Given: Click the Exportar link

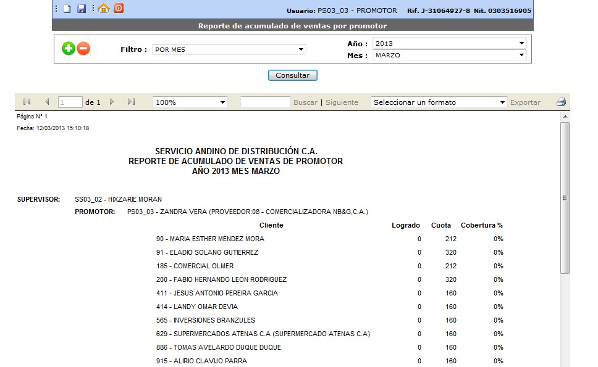Looking at the screenshot, I should pyautogui.click(x=525, y=102).
